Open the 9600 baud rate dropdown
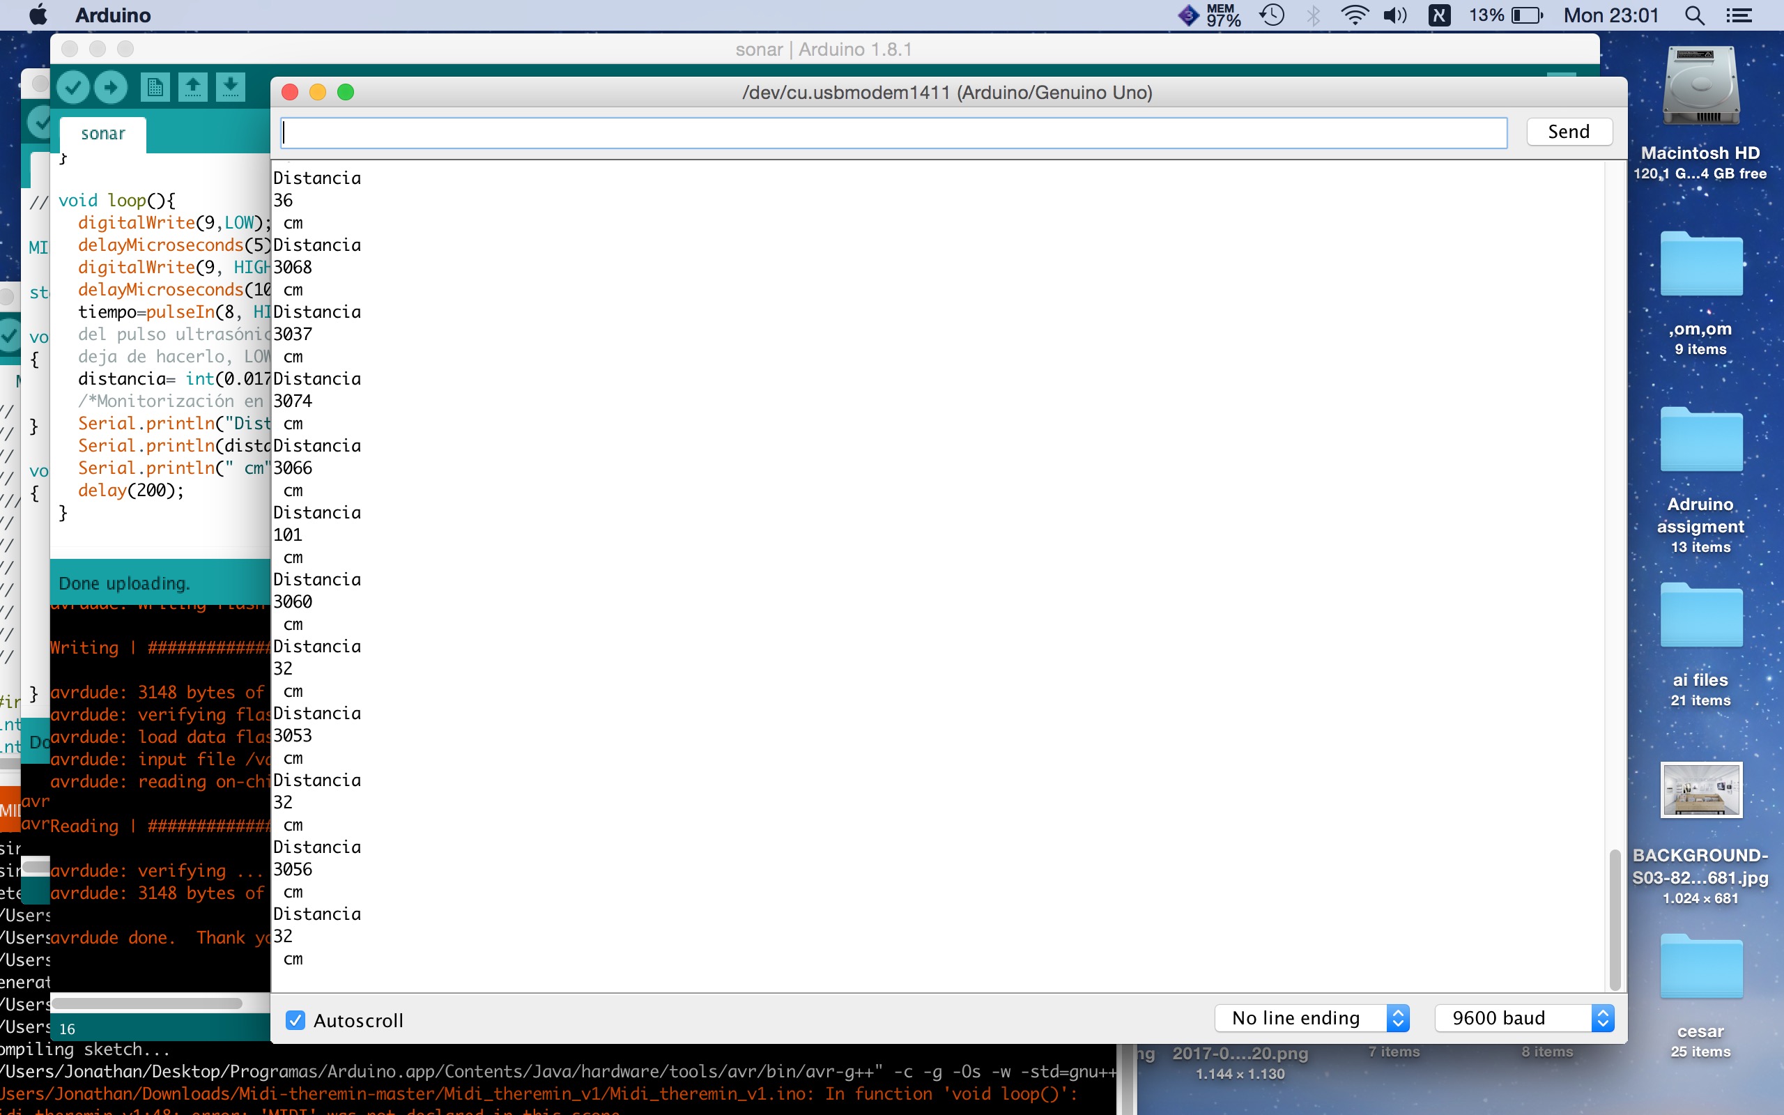Screen dimensions: 1784x1115 [x=1525, y=1017]
